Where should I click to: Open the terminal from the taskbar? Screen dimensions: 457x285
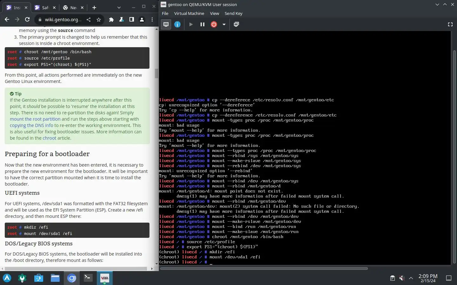click(x=88, y=278)
